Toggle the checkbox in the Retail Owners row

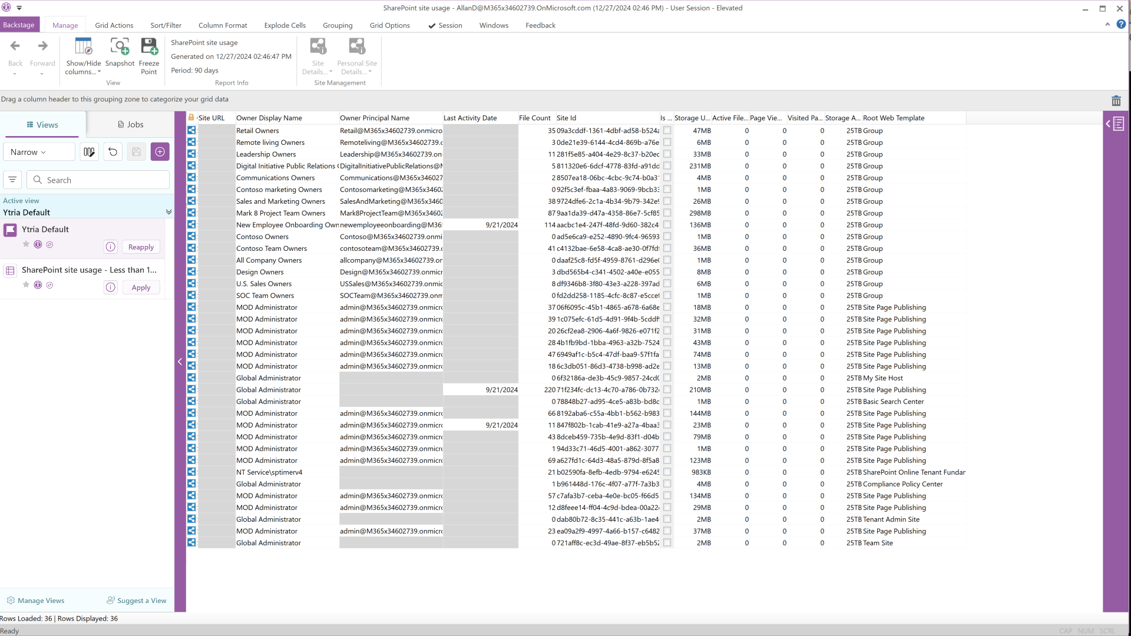point(667,131)
